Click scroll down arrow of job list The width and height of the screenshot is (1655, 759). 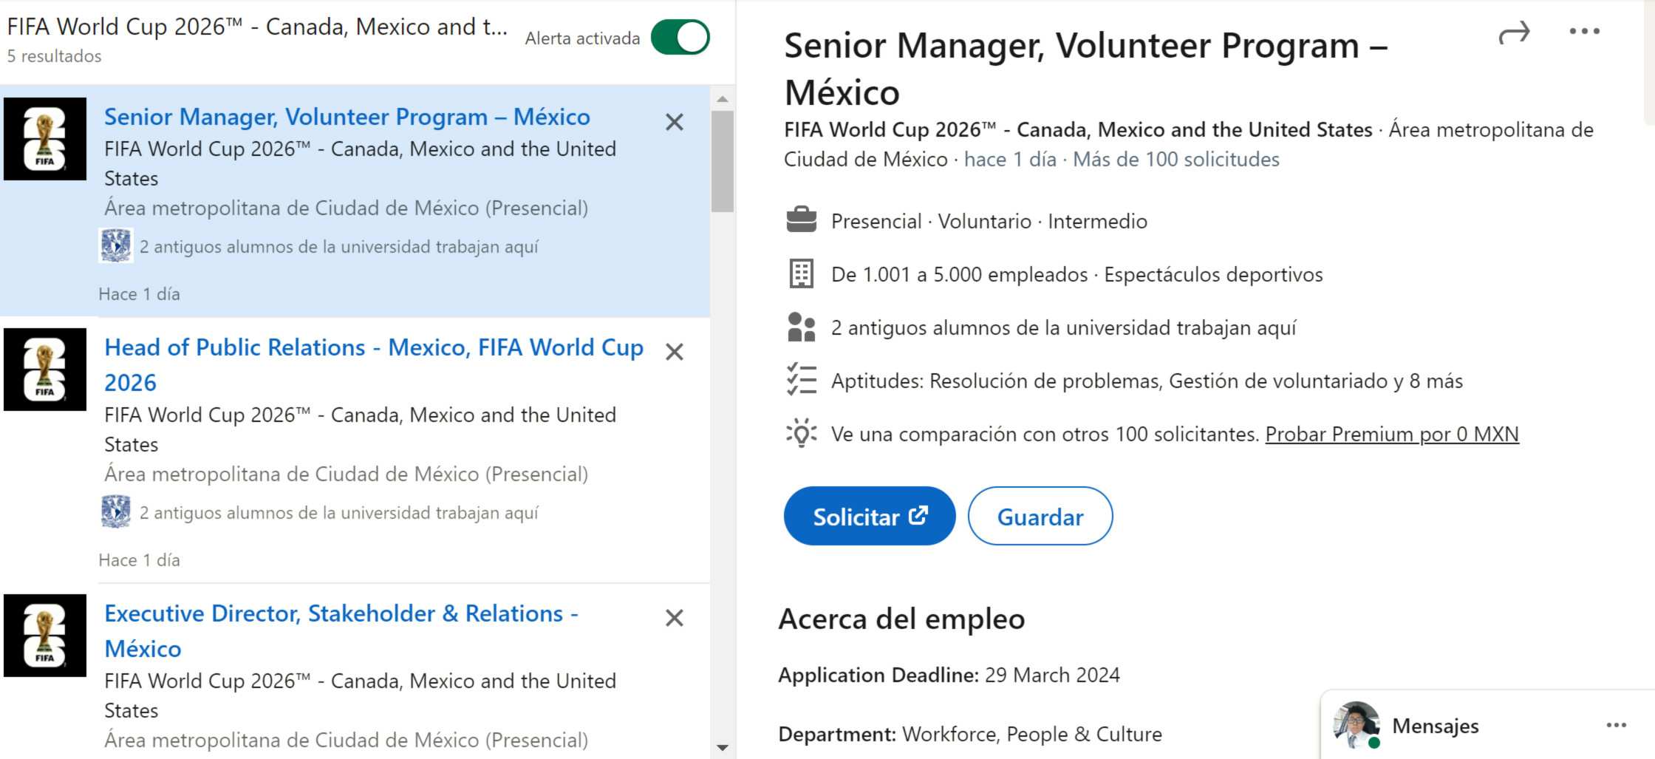click(723, 748)
